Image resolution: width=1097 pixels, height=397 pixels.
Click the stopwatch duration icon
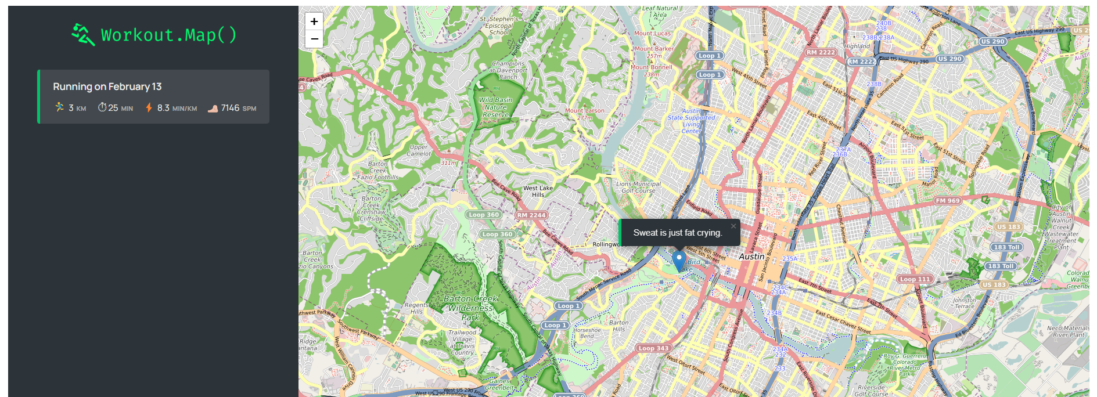click(x=102, y=107)
